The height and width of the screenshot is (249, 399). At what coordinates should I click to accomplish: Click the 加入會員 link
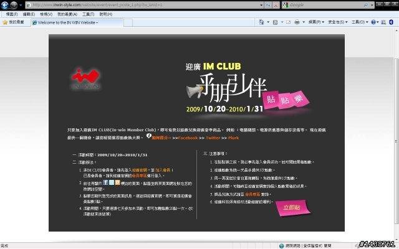pos(163,170)
